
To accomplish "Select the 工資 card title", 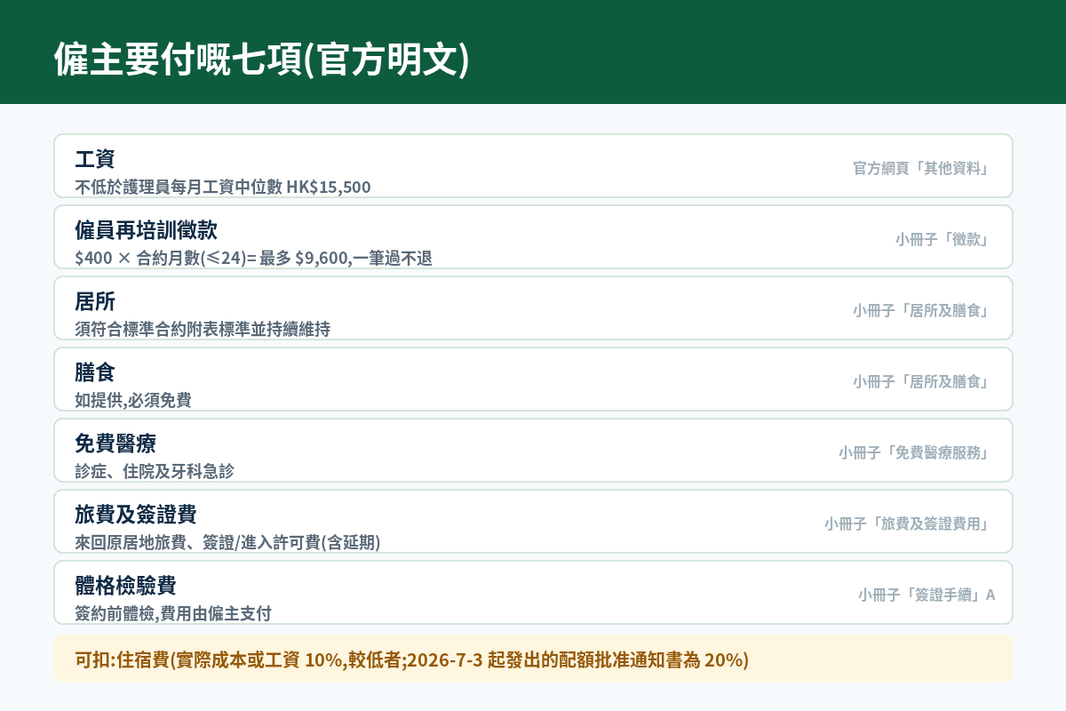I will (x=95, y=159).
